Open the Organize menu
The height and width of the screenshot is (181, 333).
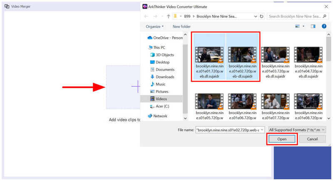(x=154, y=26)
